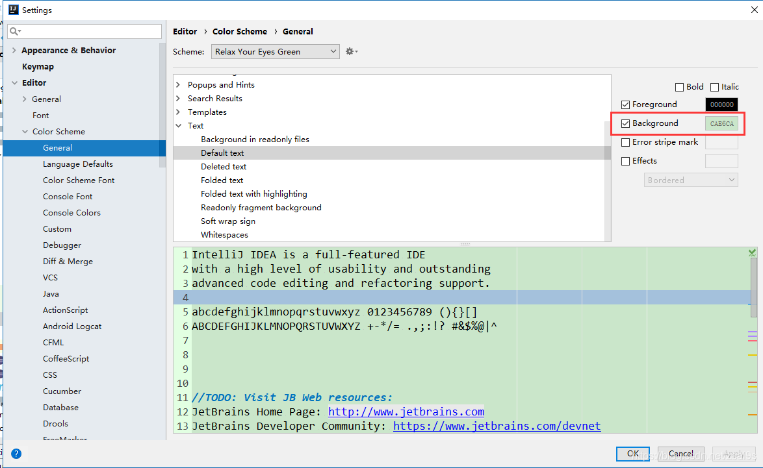Open the scheme gear actions menu
763x468 pixels.
(352, 51)
